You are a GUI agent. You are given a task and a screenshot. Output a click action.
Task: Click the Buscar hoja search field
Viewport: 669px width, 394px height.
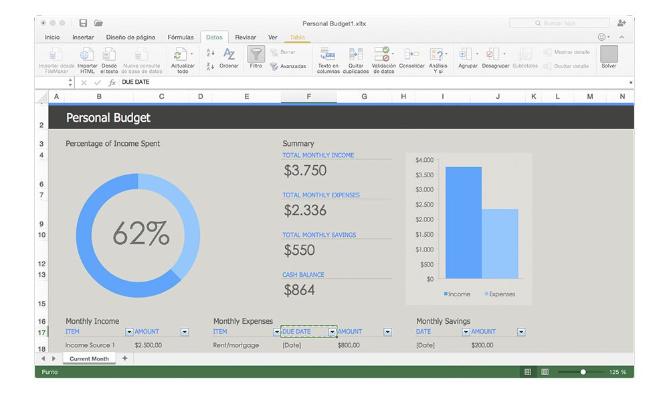[x=559, y=23]
